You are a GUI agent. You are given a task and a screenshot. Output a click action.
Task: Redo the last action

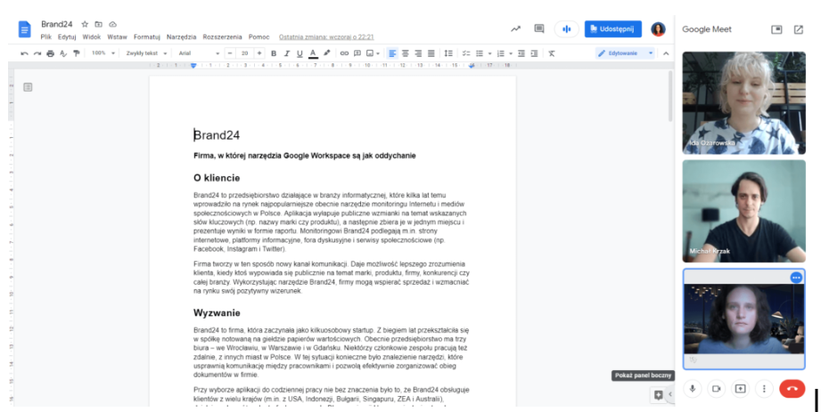(x=37, y=53)
